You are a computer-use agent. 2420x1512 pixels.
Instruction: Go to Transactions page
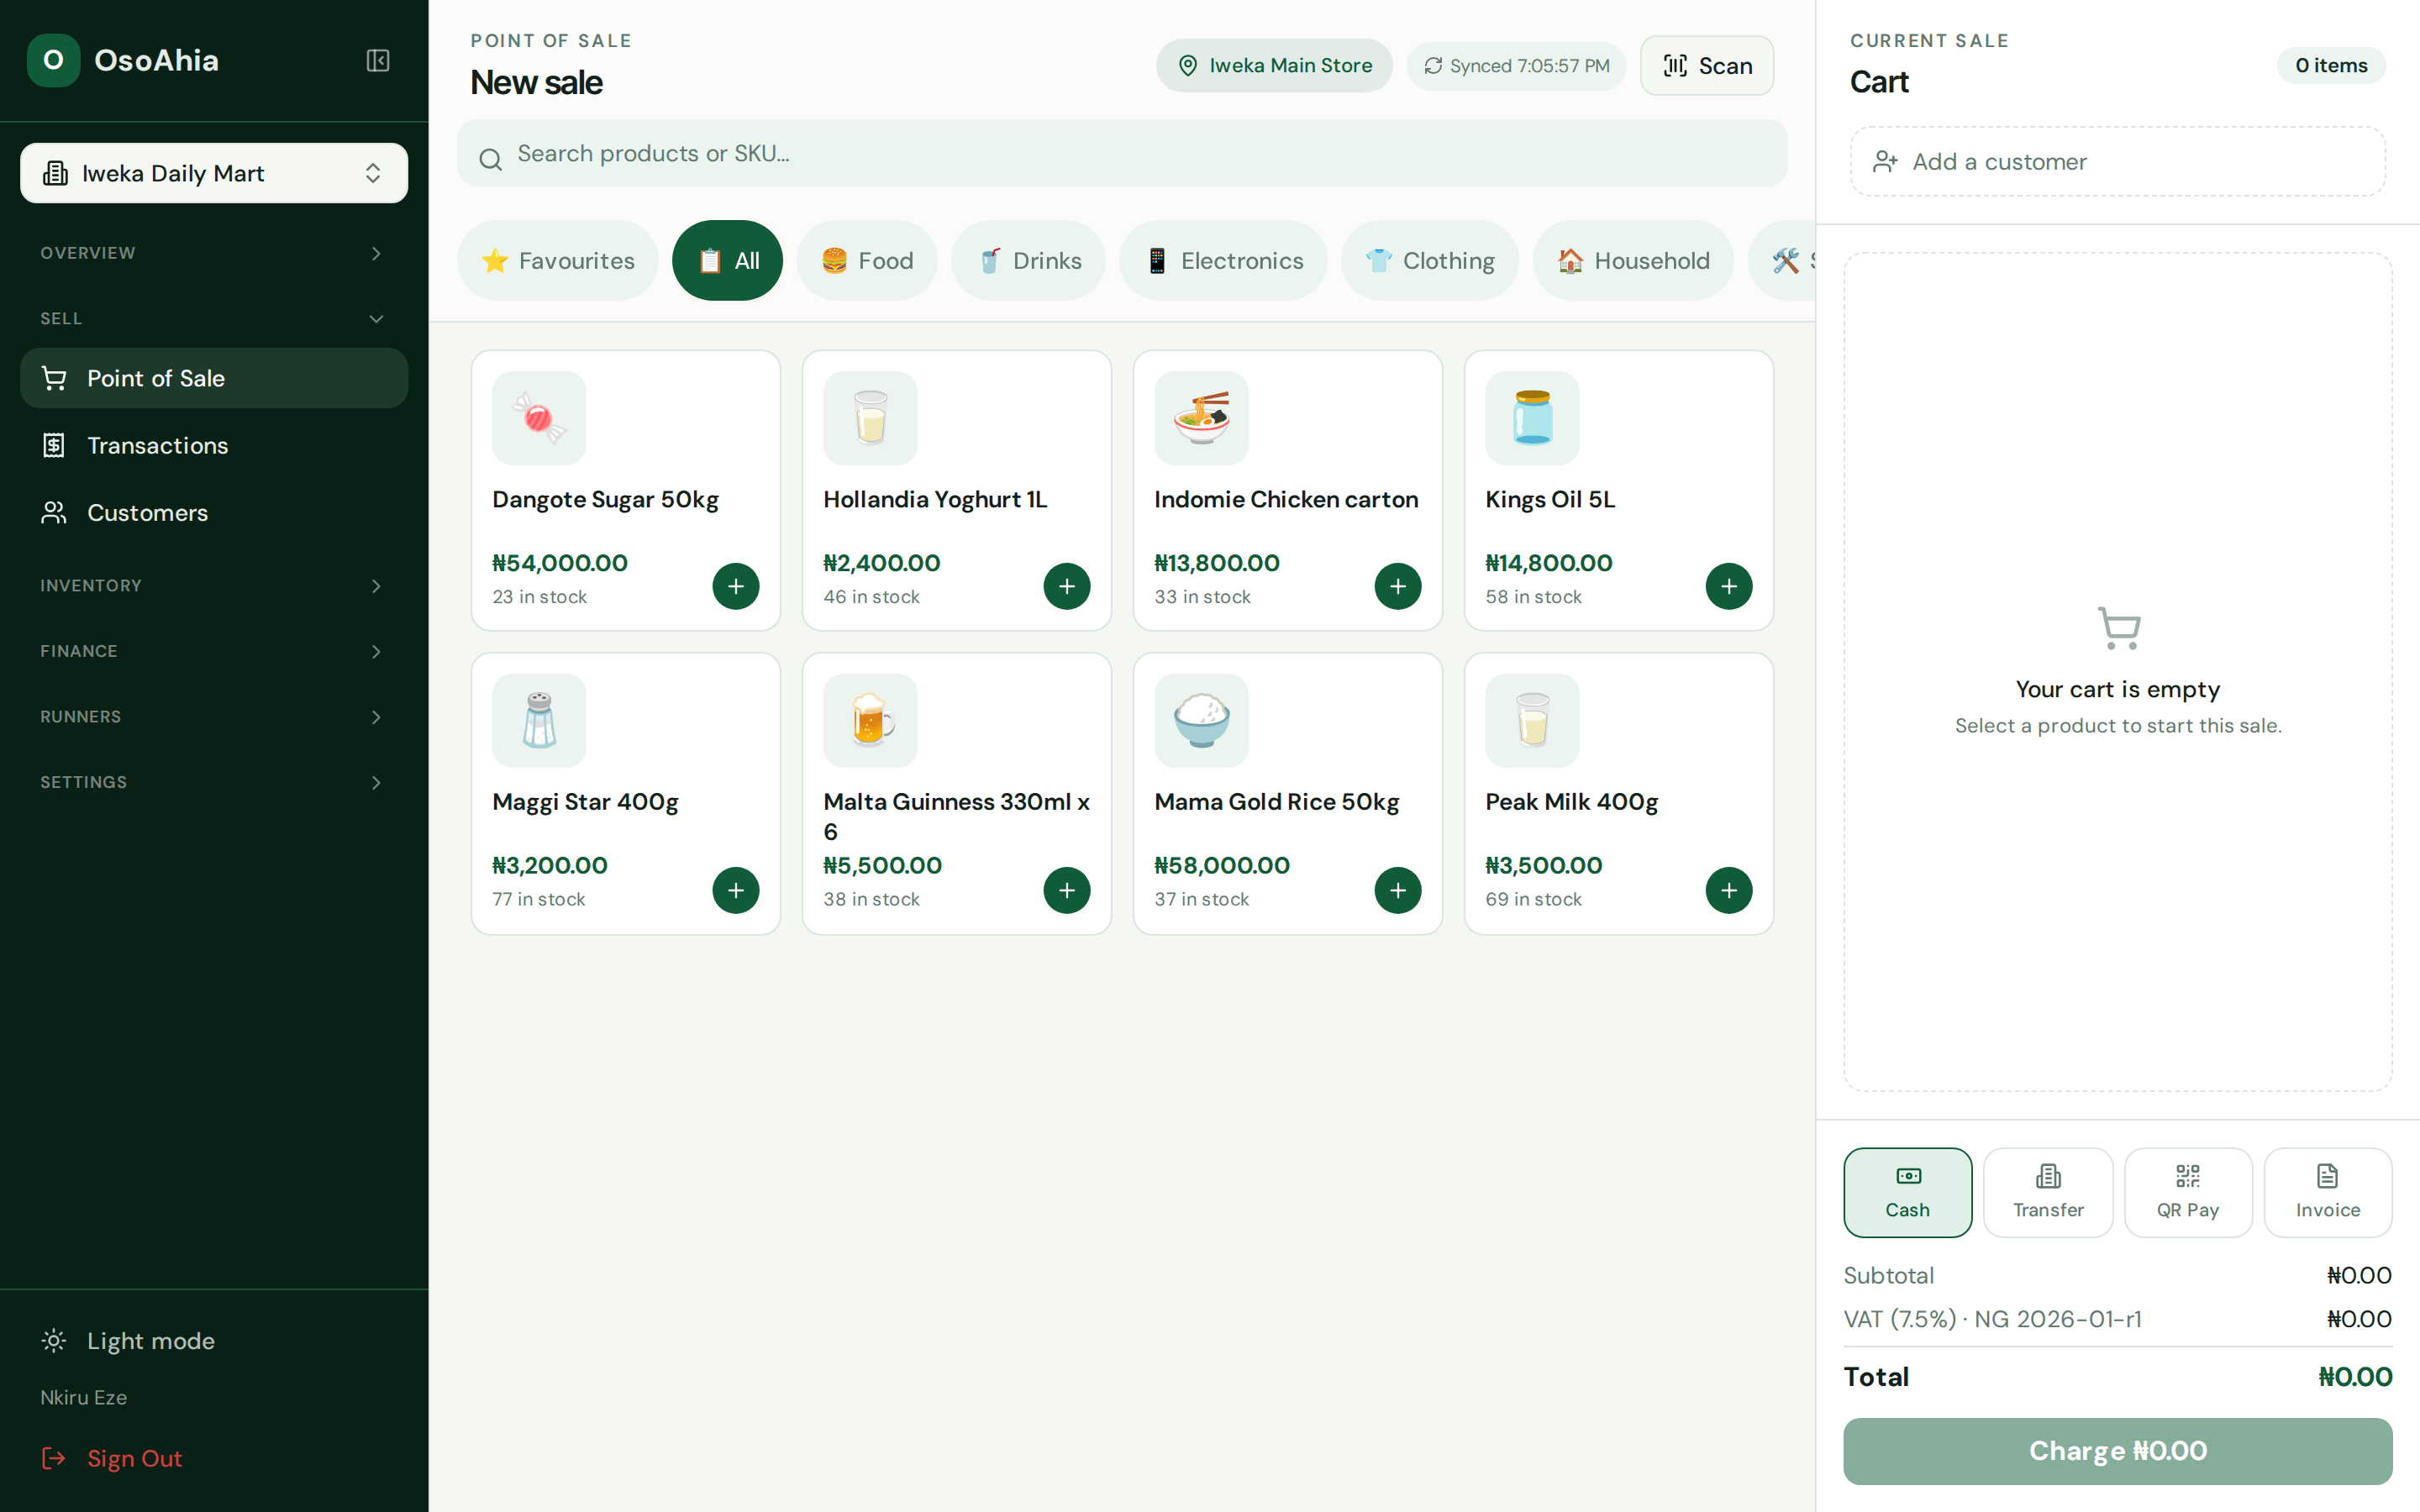[214, 445]
